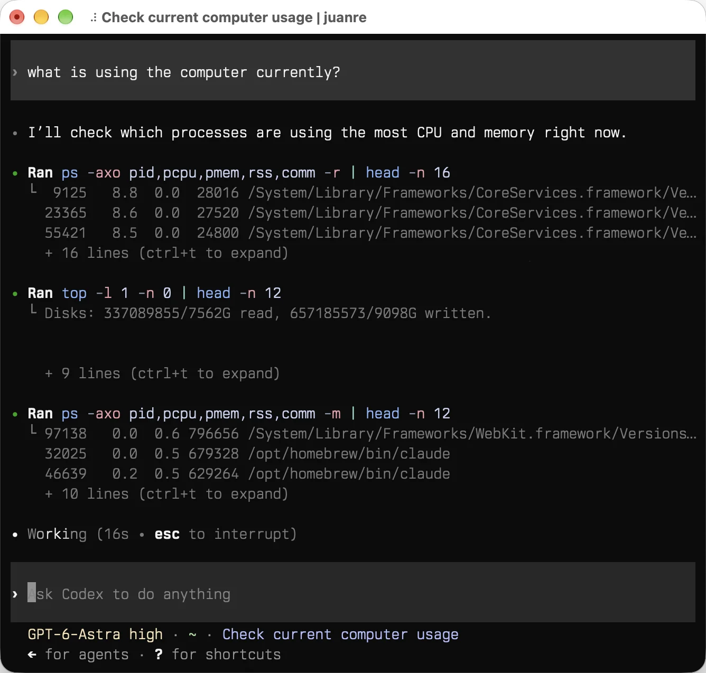
Task: Expand the '+ 16 lines' collapsed output
Action: coord(166,253)
